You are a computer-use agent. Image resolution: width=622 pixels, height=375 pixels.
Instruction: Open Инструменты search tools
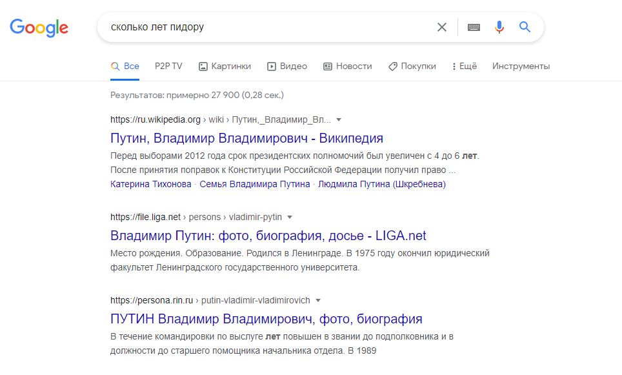pyautogui.click(x=521, y=66)
